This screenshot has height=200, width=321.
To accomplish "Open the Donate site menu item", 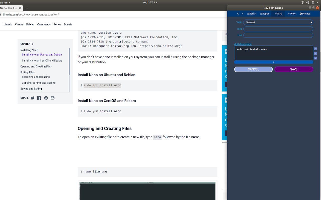I will (x=68, y=24).
